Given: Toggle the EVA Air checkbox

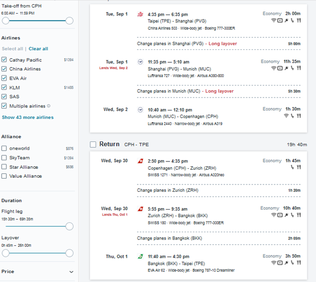Looking at the screenshot, I should (x=4, y=78).
